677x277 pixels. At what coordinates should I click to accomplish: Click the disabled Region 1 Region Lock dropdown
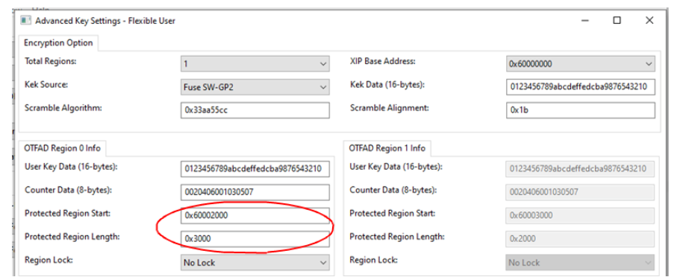pos(580,262)
